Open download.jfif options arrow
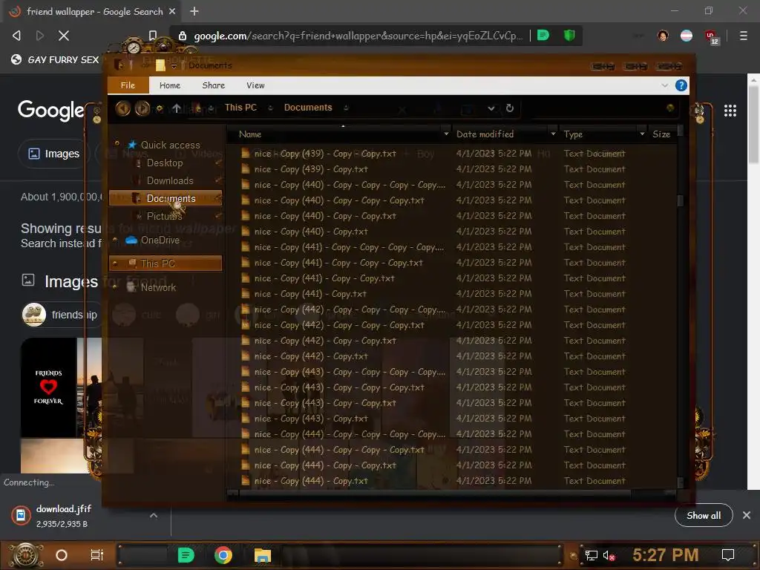760x570 pixels. 153,515
